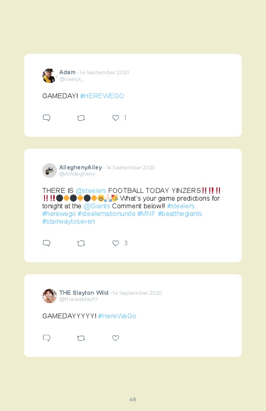Open the #HereWeGo hashtag in Slayton's tweet

pyautogui.click(x=117, y=316)
